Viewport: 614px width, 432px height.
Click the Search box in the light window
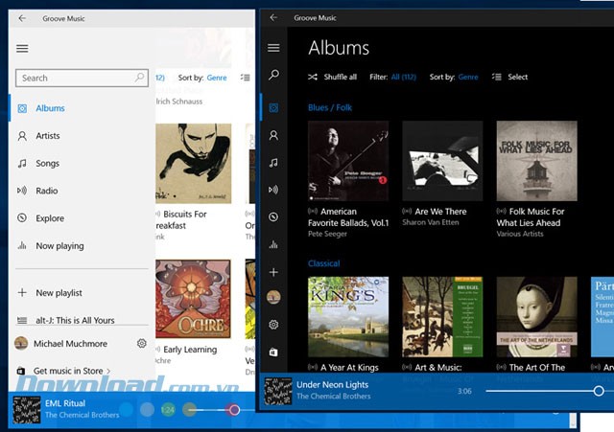click(x=75, y=78)
